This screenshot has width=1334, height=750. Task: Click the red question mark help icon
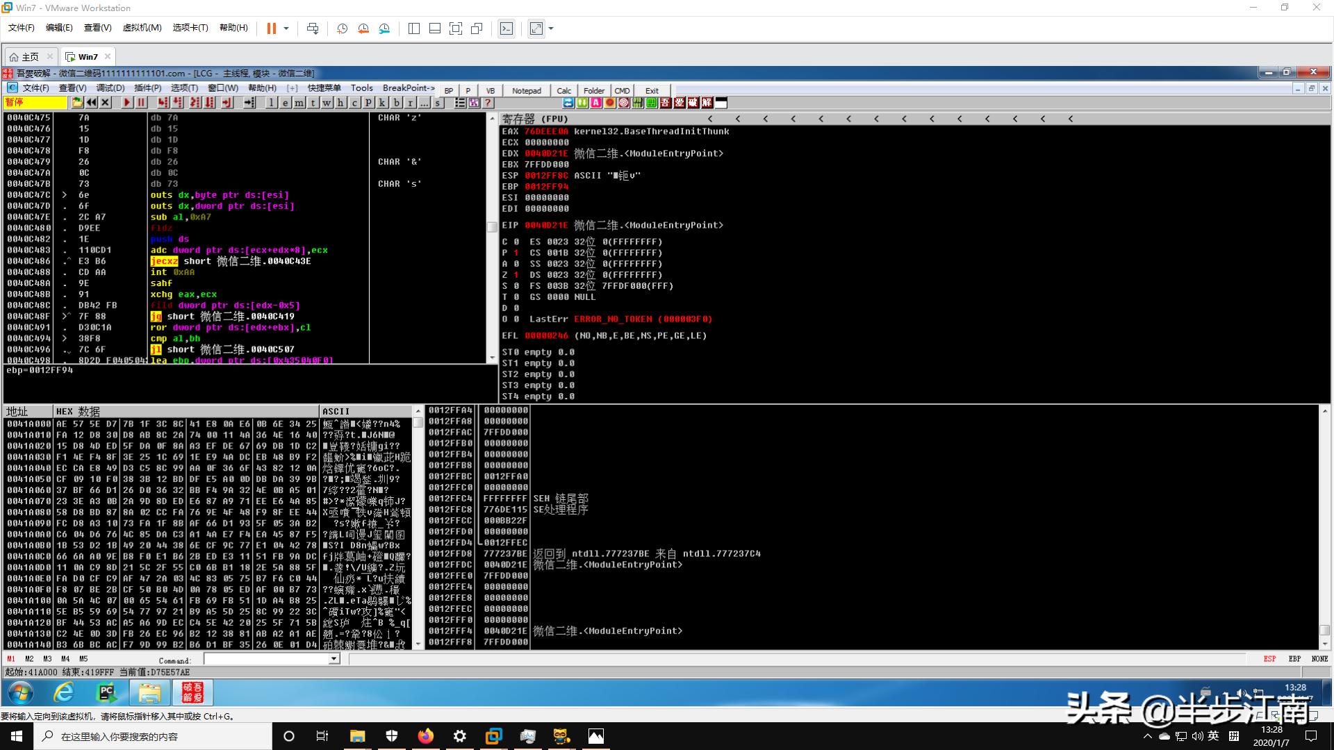[x=488, y=103]
